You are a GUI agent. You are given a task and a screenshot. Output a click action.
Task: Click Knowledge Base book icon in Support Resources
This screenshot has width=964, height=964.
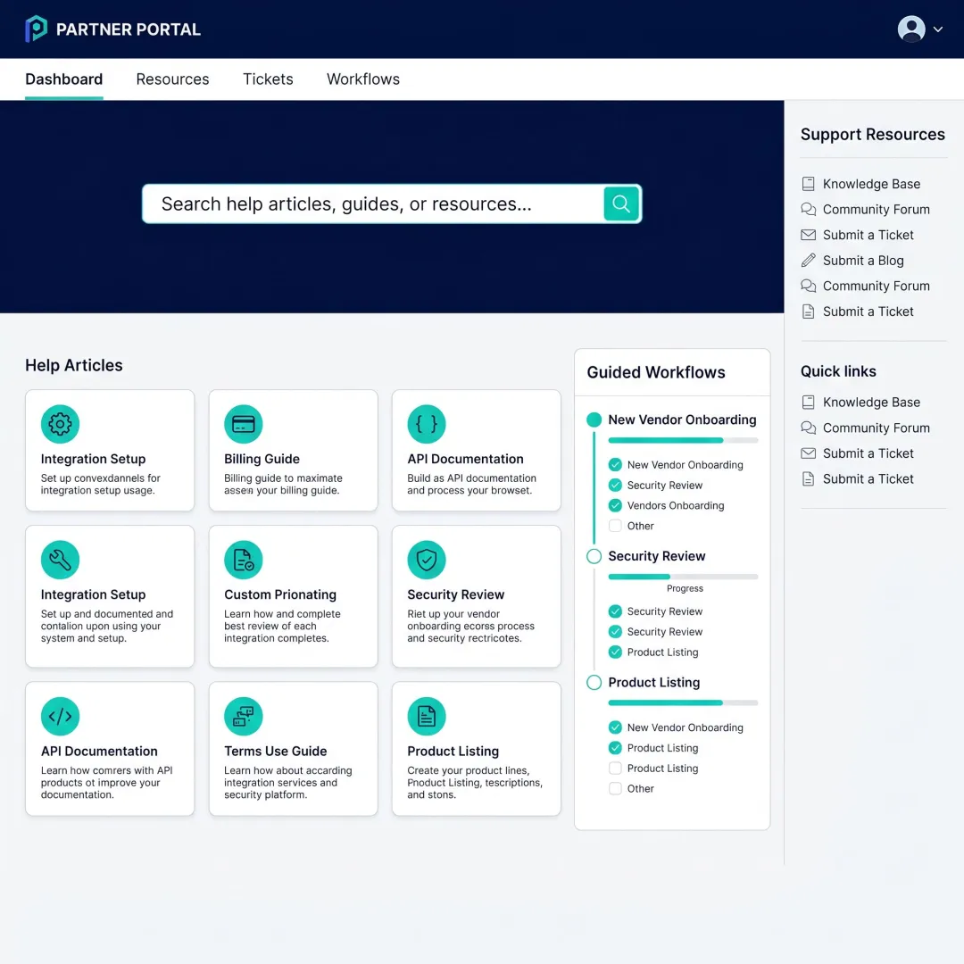click(808, 184)
